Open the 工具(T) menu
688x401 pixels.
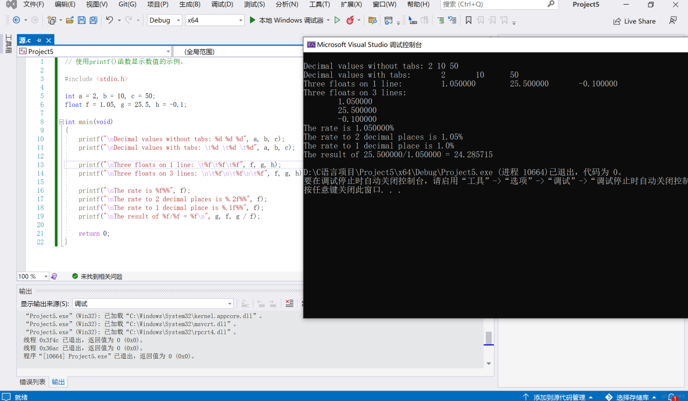pyautogui.click(x=320, y=5)
